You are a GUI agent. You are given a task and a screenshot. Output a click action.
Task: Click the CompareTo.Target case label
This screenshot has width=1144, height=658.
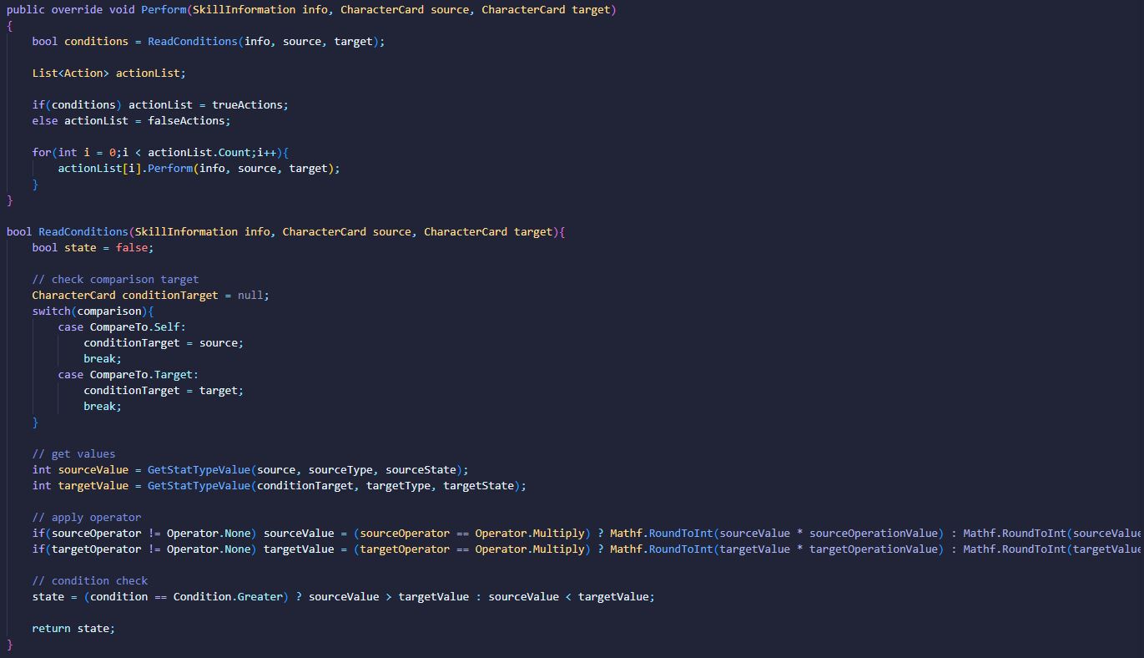(144, 375)
